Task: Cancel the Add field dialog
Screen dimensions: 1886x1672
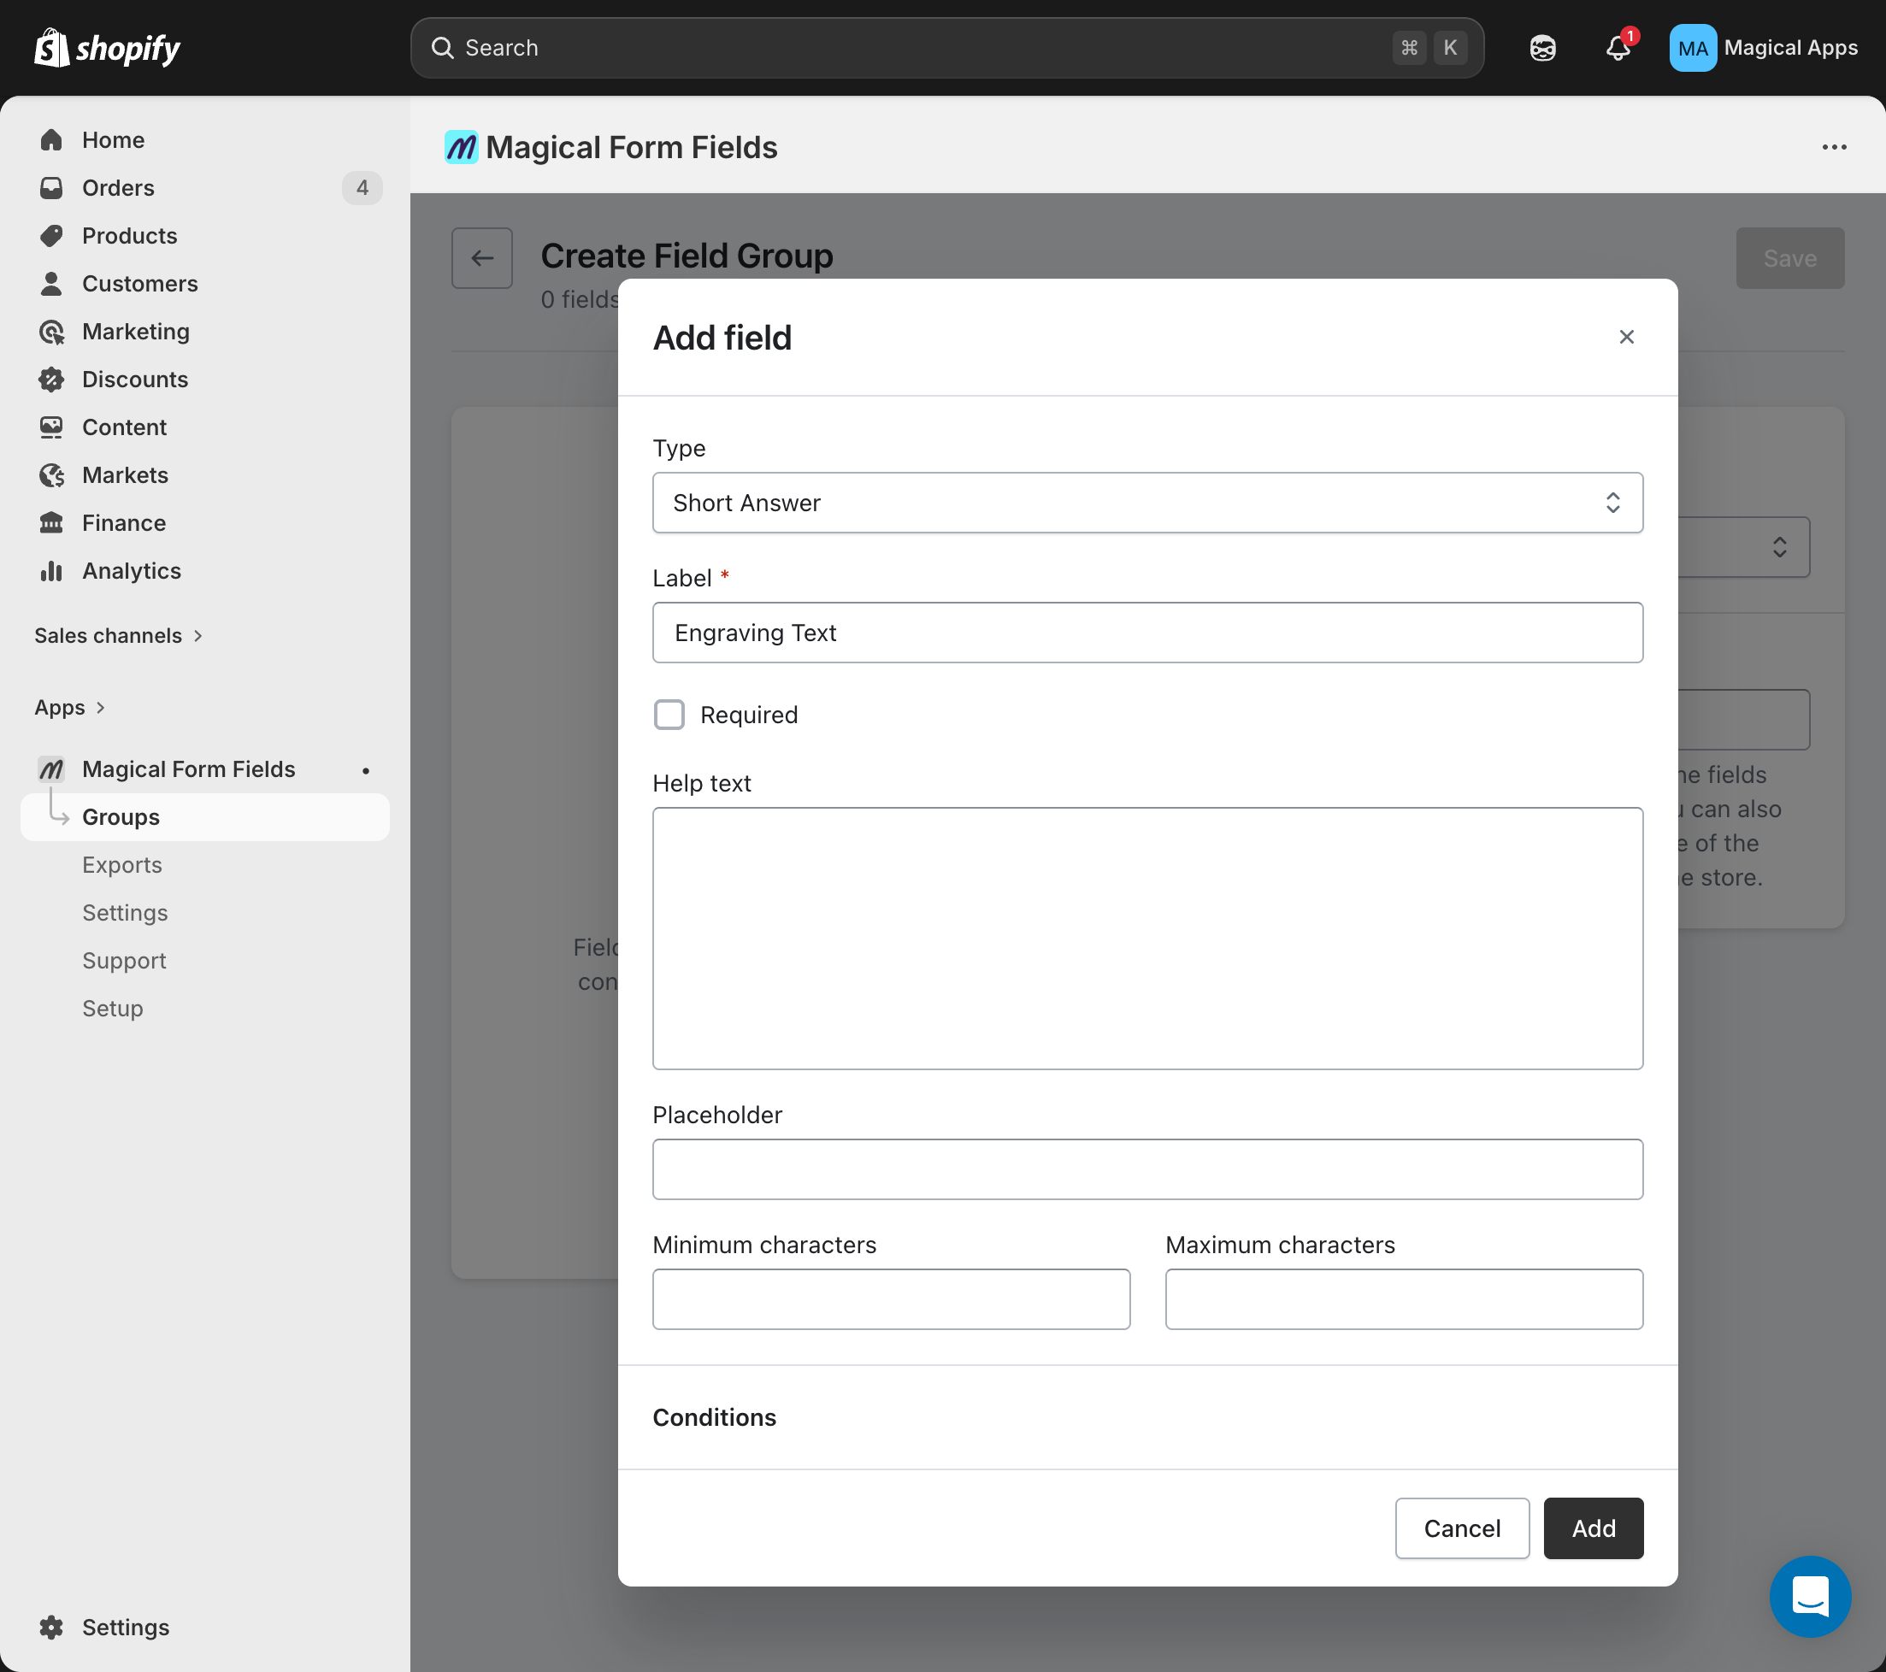Action: tap(1462, 1528)
